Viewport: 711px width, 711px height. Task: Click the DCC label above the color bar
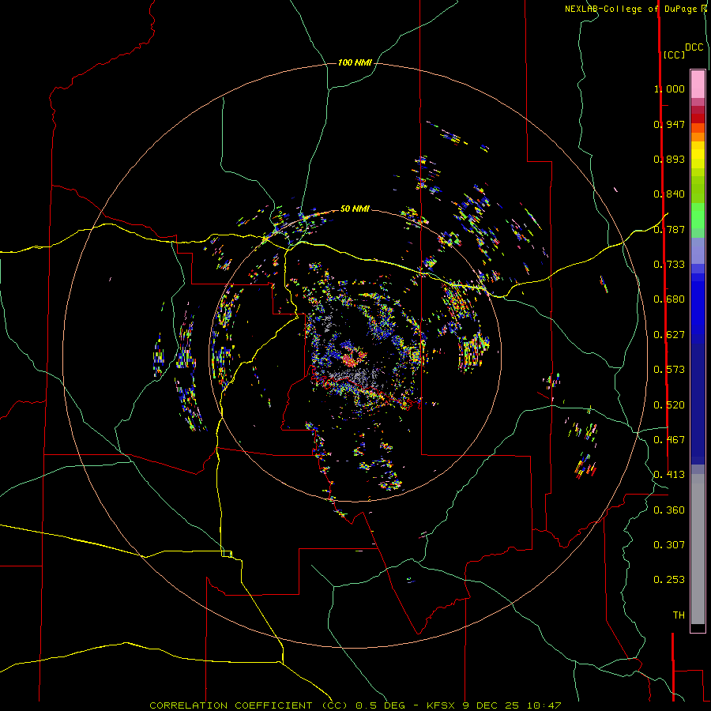click(694, 47)
